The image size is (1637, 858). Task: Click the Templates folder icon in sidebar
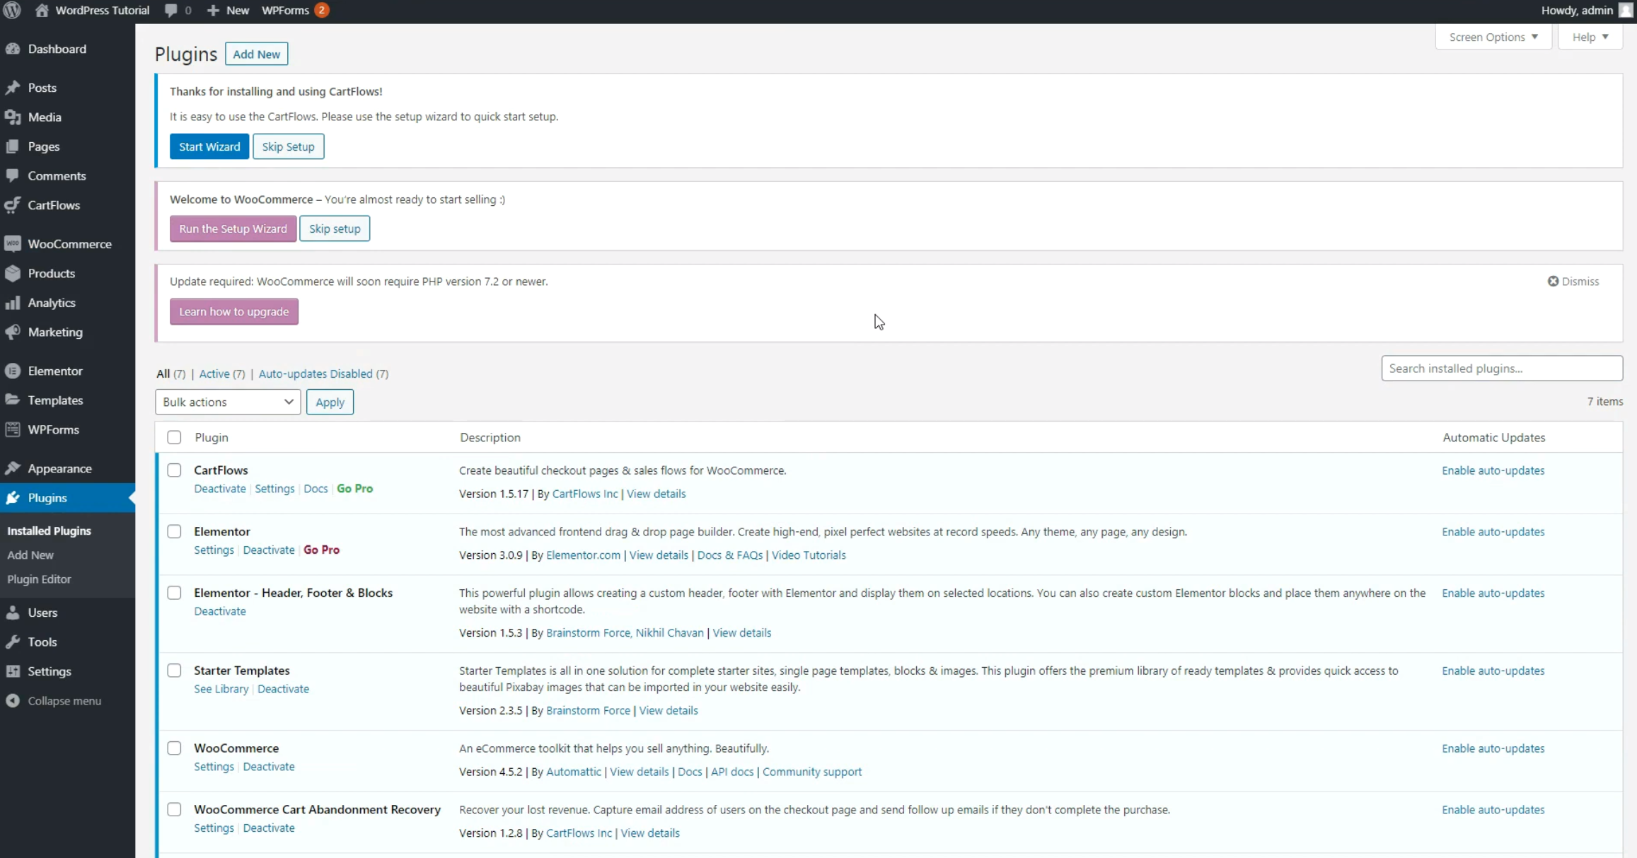point(13,400)
